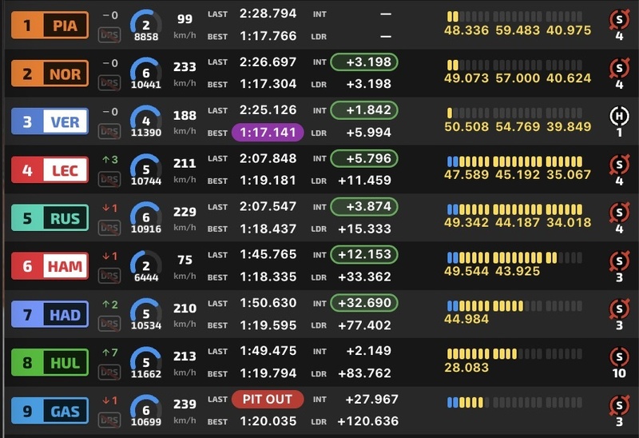This screenshot has width=639, height=438.
Task: Click Gasly's gear and RPM gauge
Action: pyautogui.click(x=146, y=411)
